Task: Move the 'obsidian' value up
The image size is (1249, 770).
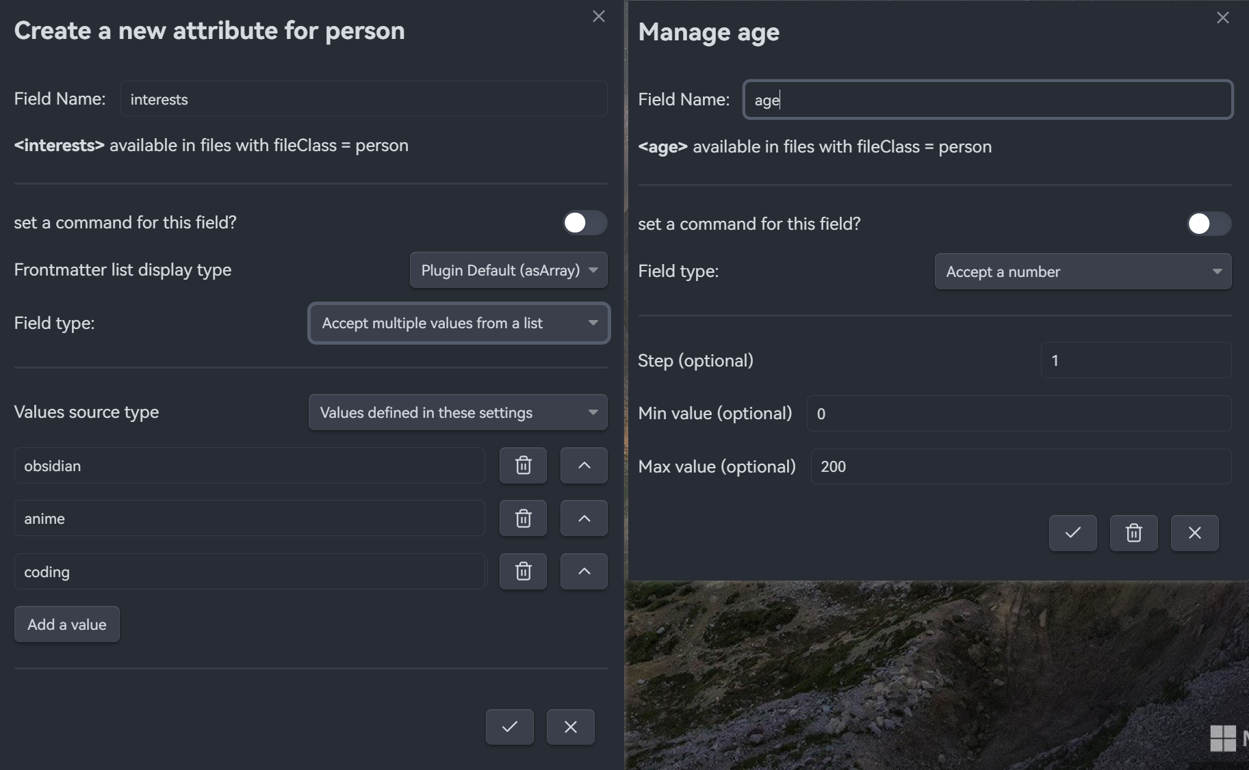Action: 584,466
